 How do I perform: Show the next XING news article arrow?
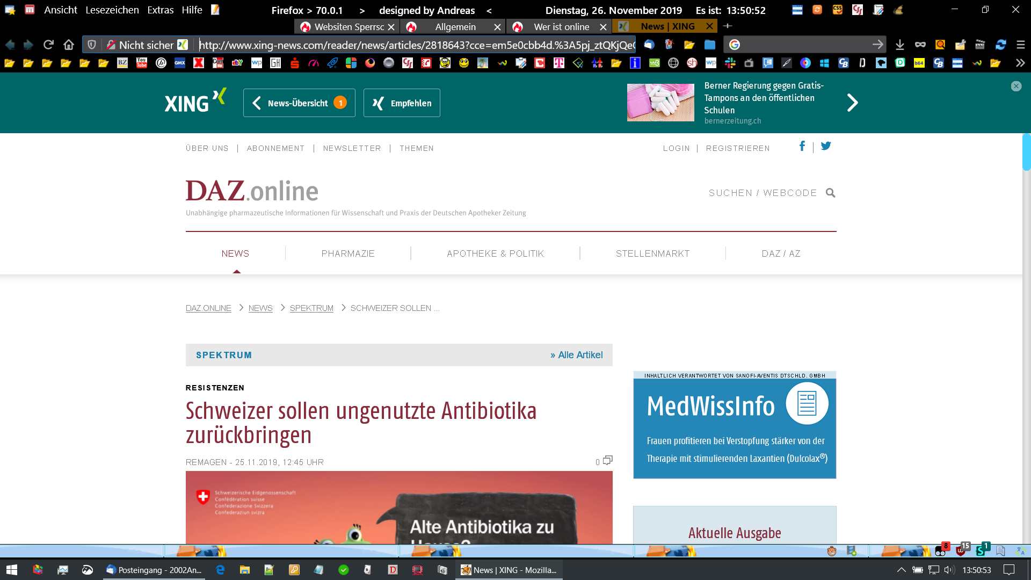[x=852, y=103]
